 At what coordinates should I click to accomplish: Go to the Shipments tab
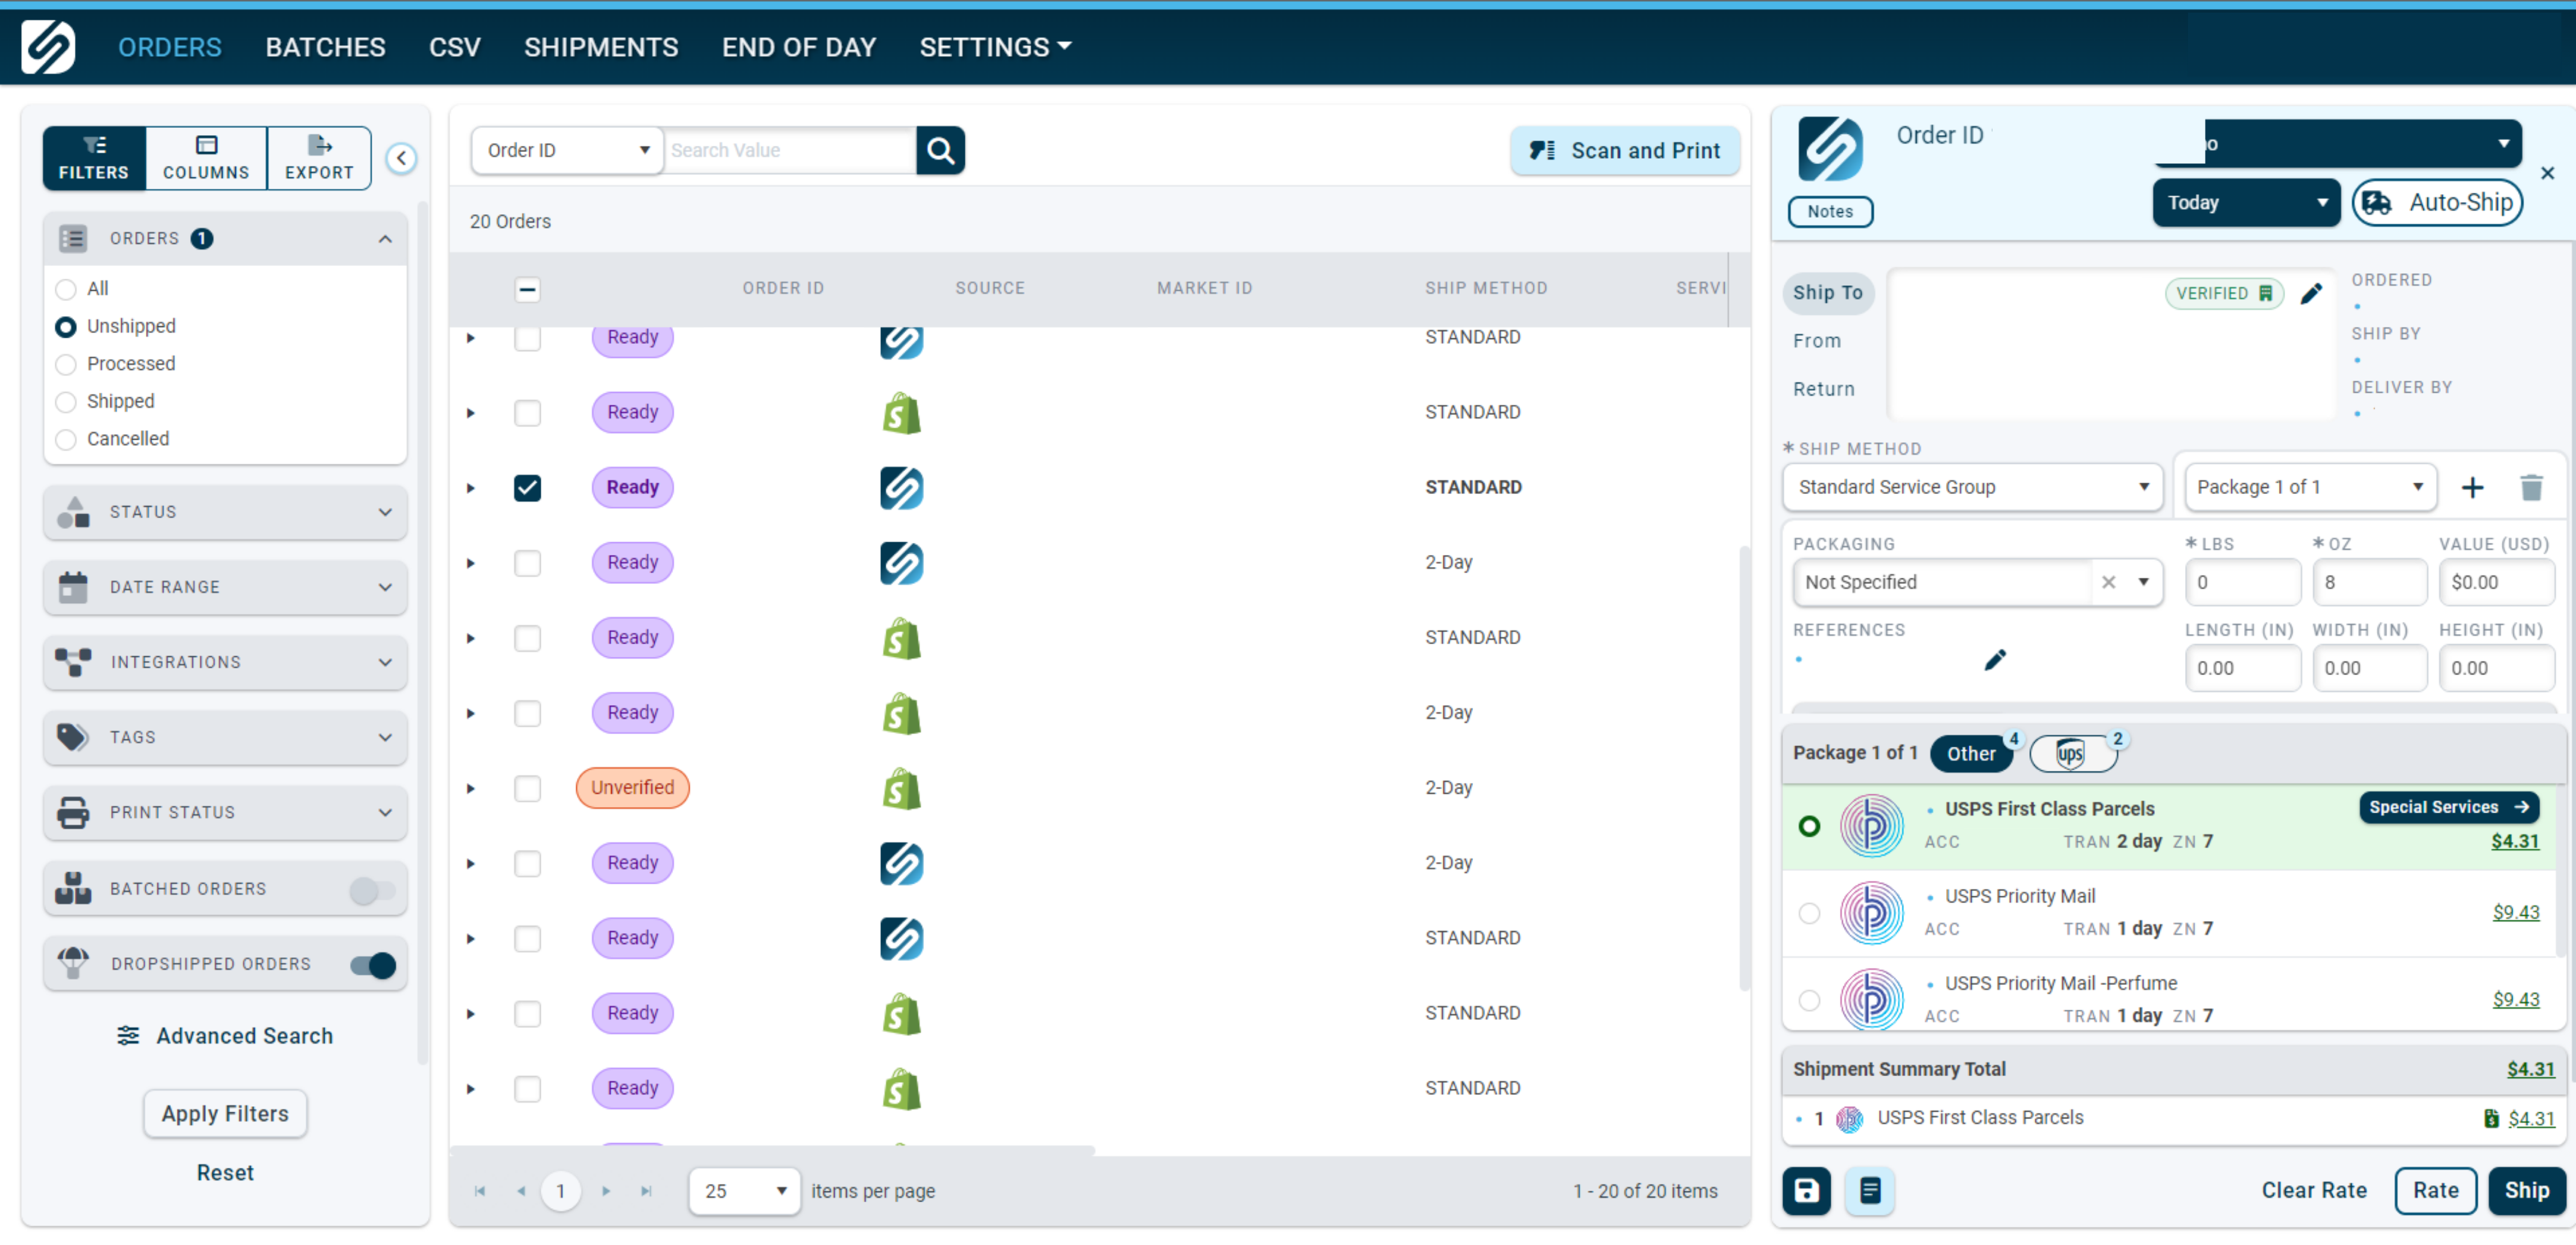[601, 46]
